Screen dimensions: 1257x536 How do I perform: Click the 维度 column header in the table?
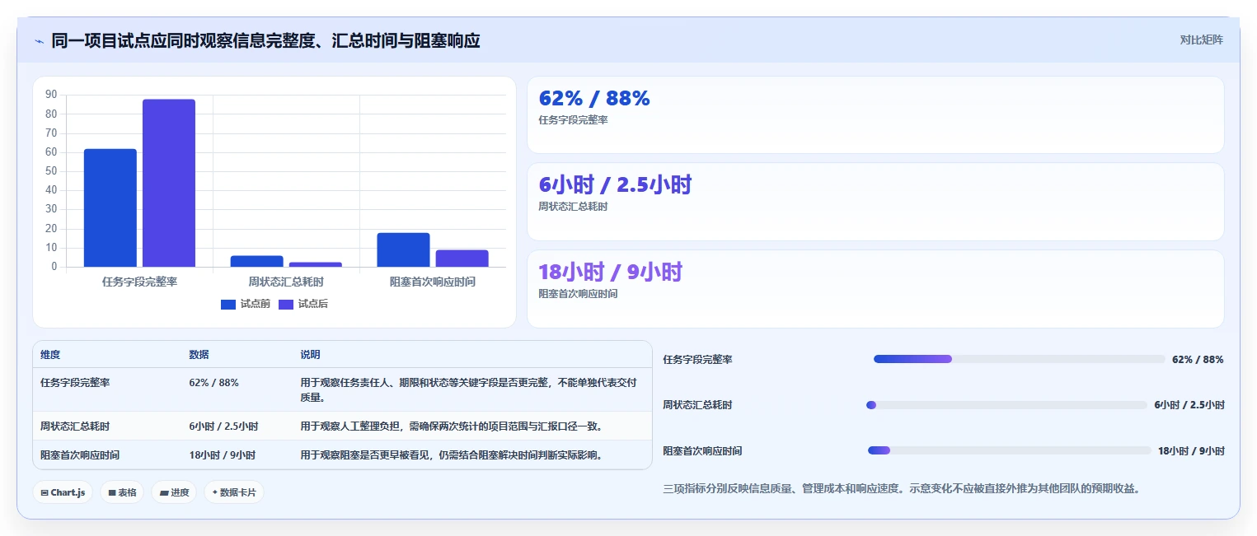pyautogui.click(x=50, y=355)
